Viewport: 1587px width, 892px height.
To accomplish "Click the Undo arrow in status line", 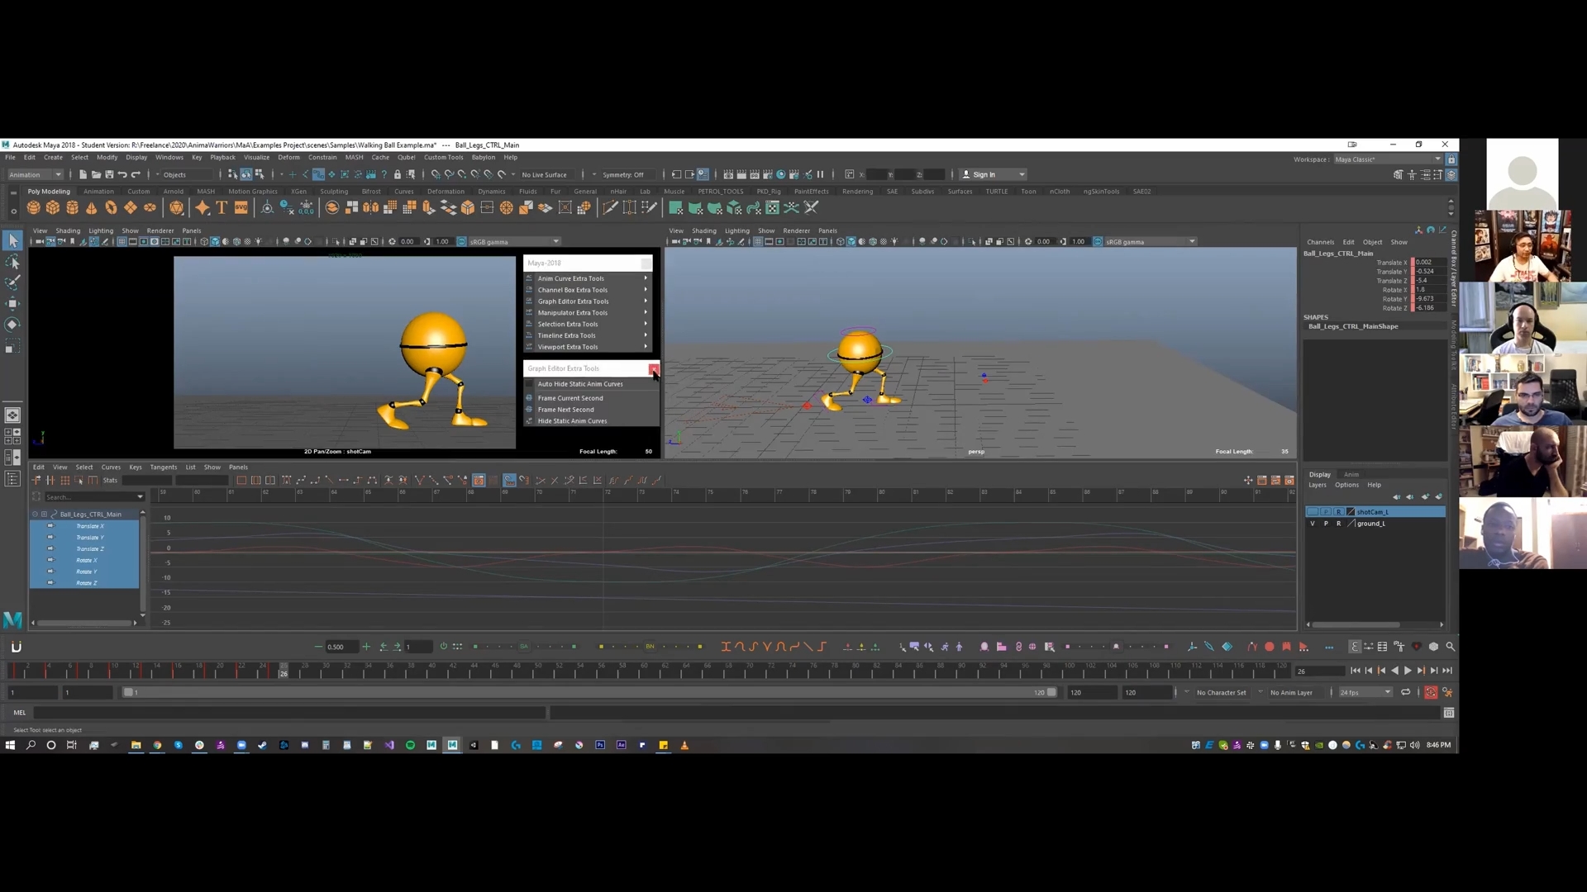I will pos(122,174).
